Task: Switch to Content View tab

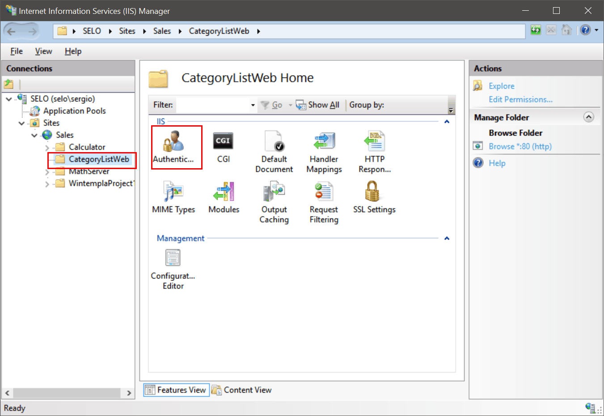Action: point(241,390)
